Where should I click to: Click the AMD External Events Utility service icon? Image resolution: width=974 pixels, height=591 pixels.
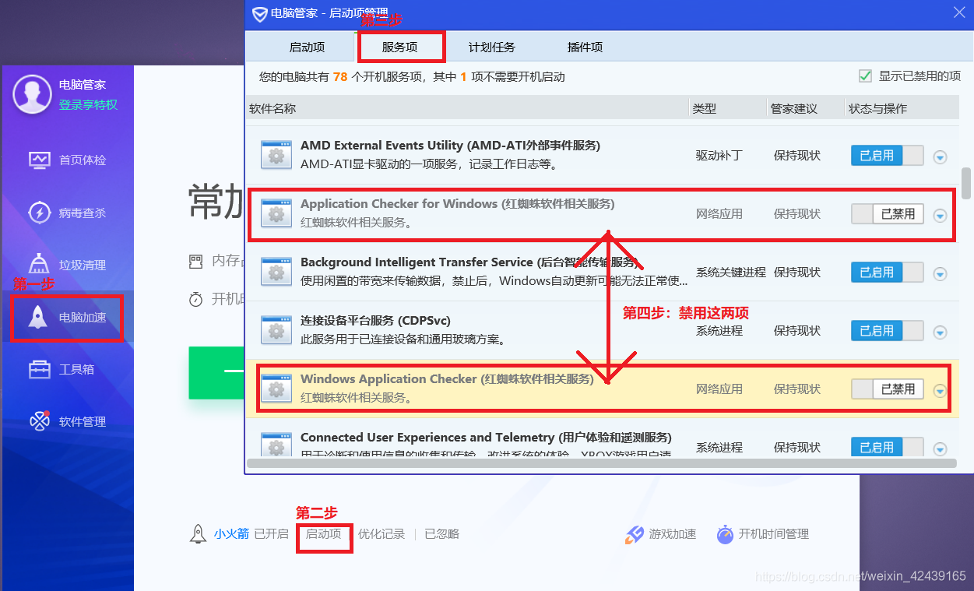click(276, 155)
